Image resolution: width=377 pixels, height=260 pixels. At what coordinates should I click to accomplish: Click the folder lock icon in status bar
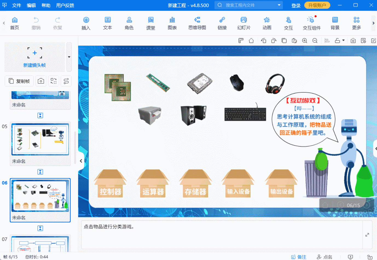(370, 257)
